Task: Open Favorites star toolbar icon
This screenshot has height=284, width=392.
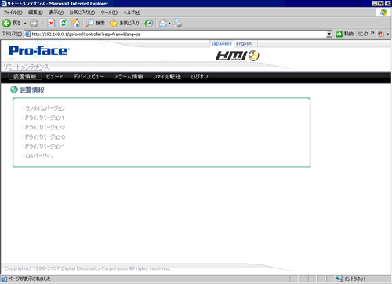Action: [x=114, y=24]
